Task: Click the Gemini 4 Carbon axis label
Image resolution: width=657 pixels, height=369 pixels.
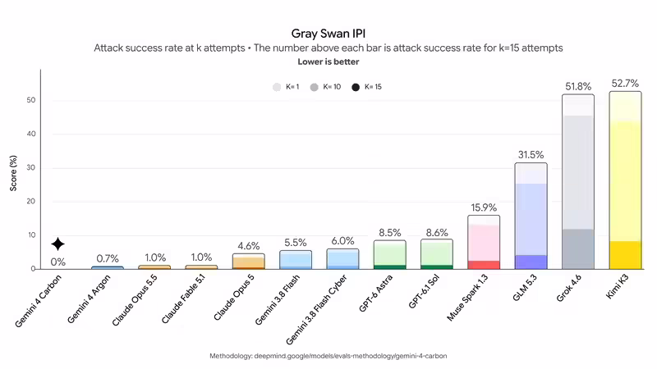Action: [x=39, y=301]
